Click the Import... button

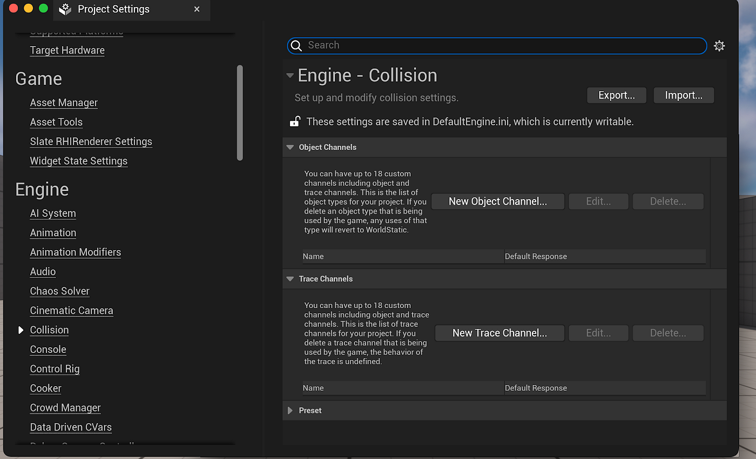(x=684, y=95)
